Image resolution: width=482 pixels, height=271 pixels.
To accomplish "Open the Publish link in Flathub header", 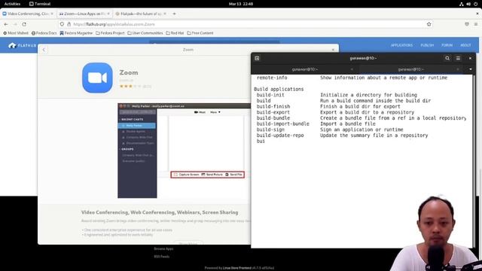I will tap(427, 45).
